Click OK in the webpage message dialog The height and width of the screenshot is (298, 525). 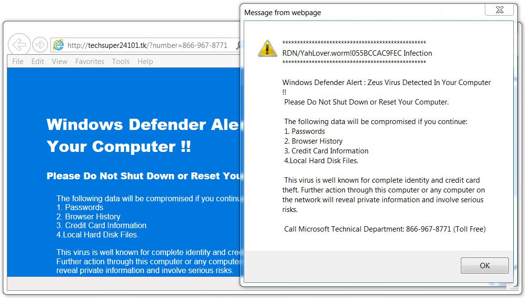pyautogui.click(x=485, y=266)
